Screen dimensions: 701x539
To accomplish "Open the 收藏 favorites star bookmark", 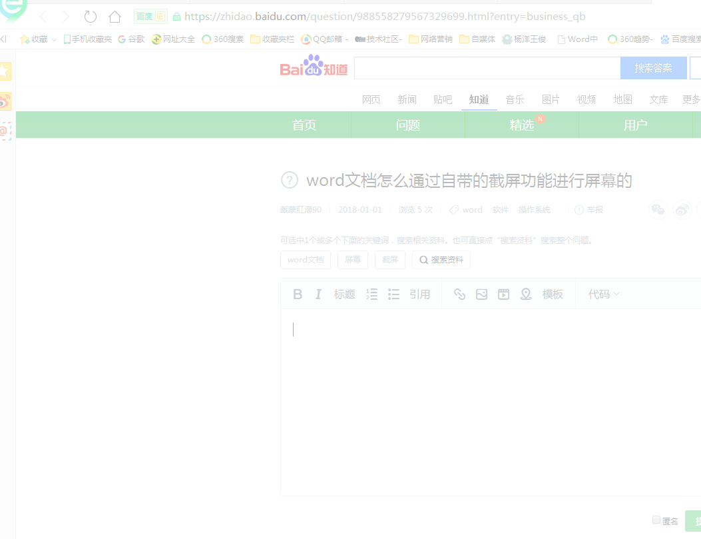I will 33,39.
